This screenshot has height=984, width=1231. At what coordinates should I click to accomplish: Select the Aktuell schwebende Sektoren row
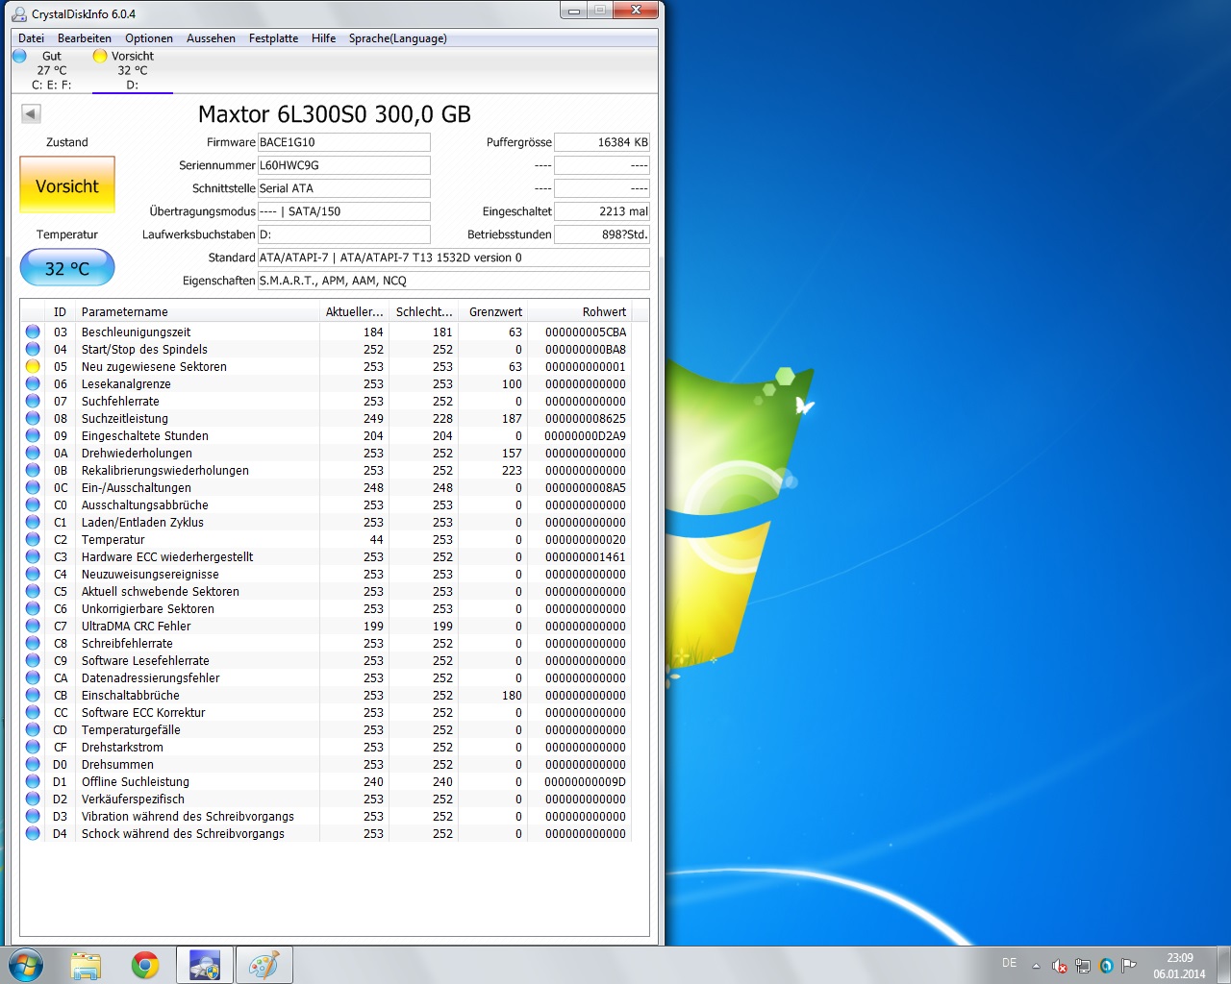click(x=327, y=592)
